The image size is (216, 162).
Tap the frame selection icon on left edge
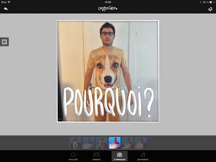coord(4,42)
